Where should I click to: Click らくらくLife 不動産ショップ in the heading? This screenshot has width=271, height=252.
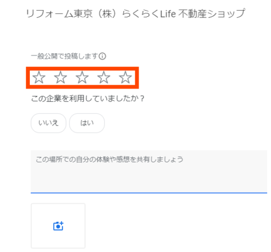[183, 13]
